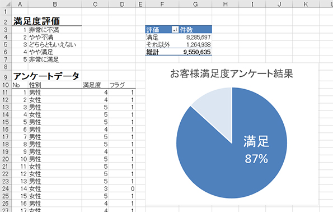This screenshot has height=212, width=333.
Task: Select the 件数 pivot header cell
Action: tap(195, 30)
